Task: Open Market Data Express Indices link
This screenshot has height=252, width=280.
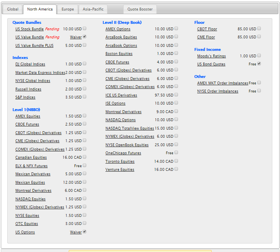Action: coord(40,73)
